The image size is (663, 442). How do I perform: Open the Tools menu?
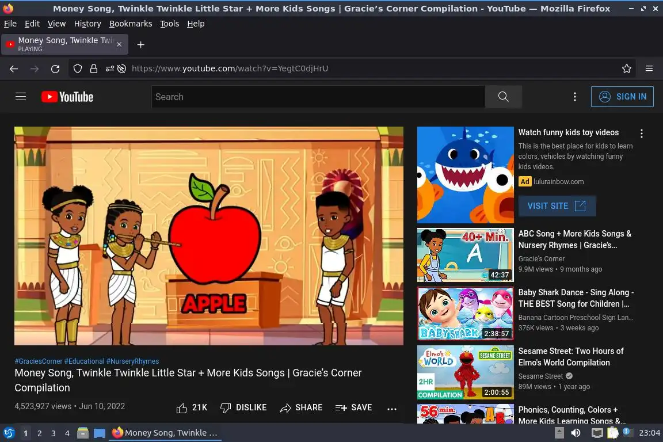[x=170, y=24]
